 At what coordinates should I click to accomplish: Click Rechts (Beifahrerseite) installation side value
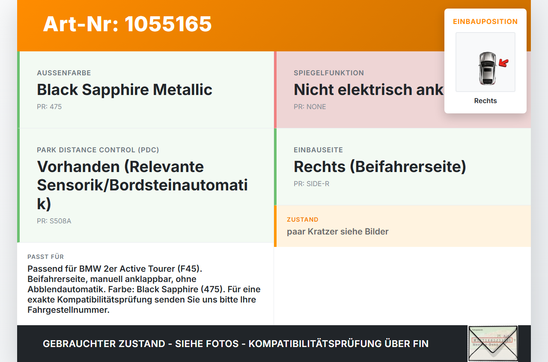click(x=380, y=166)
